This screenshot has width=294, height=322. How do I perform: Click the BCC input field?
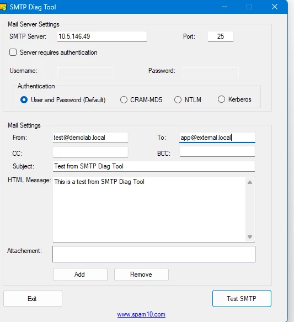[x=217, y=152]
